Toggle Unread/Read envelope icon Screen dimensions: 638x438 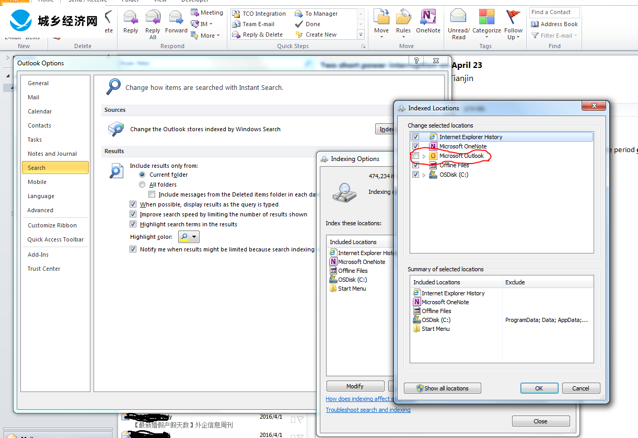point(458,17)
